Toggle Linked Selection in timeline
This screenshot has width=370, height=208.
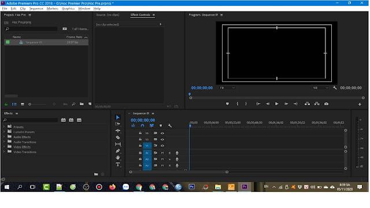[x=151, y=126]
